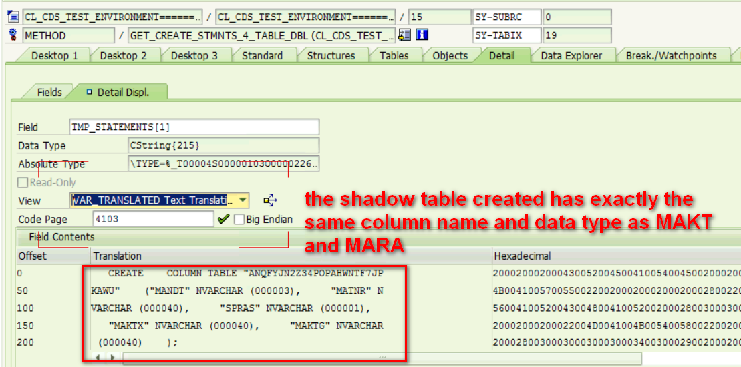The height and width of the screenshot is (367, 741).
Task: Click the Translation column header
Action: click(291, 256)
